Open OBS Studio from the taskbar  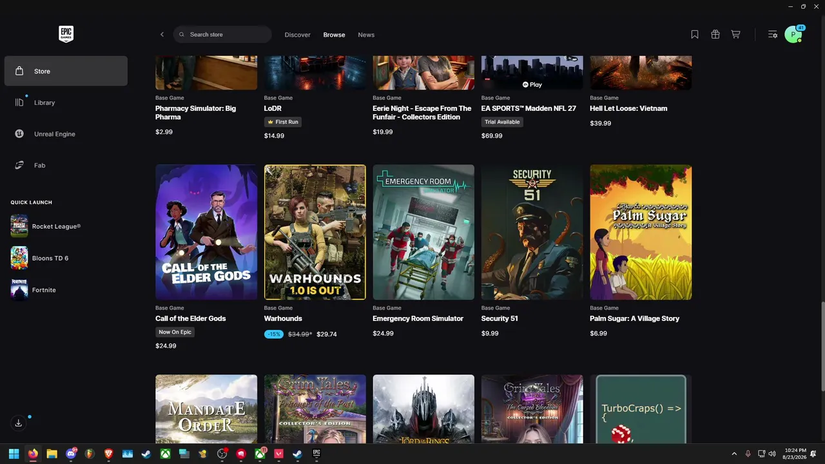click(222, 454)
